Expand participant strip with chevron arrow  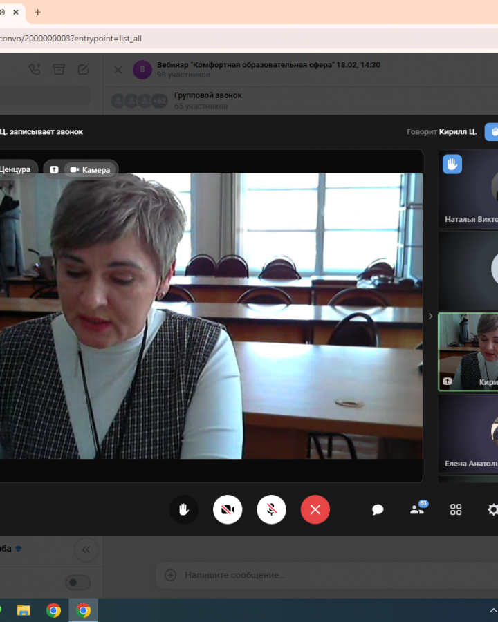click(x=430, y=317)
